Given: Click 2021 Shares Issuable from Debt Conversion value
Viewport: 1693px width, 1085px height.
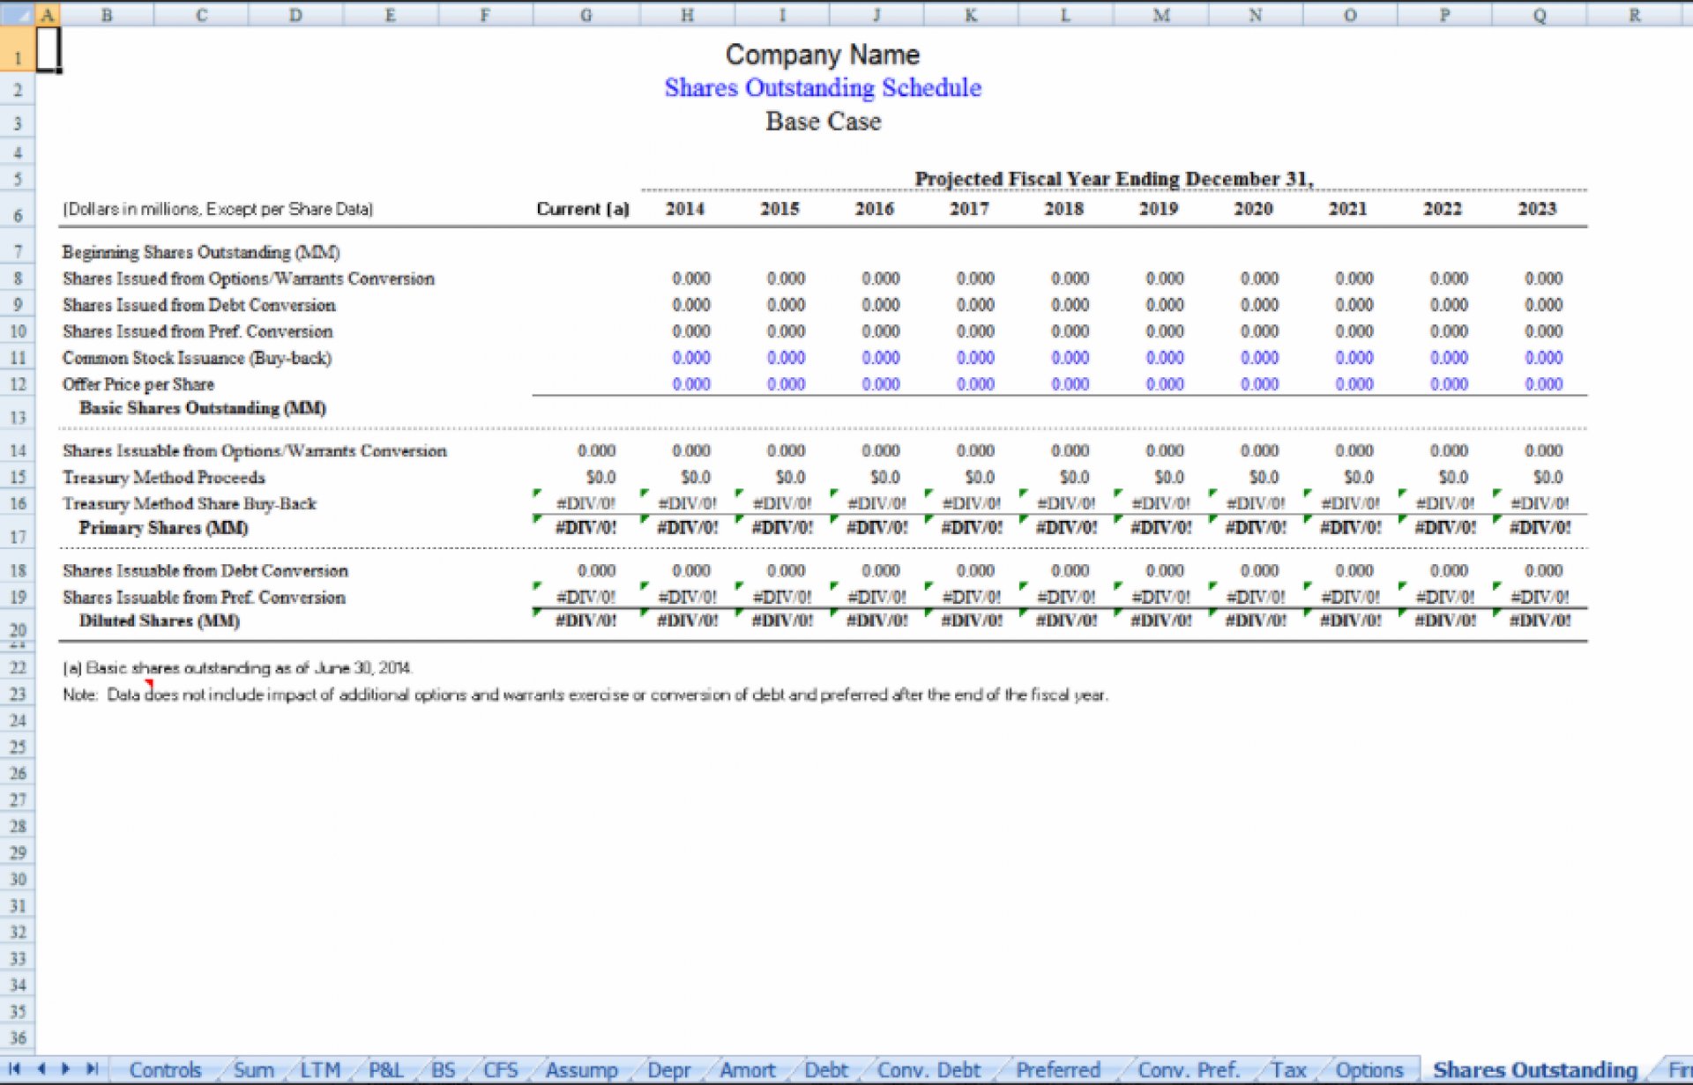Looking at the screenshot, I should point(1354,571).
